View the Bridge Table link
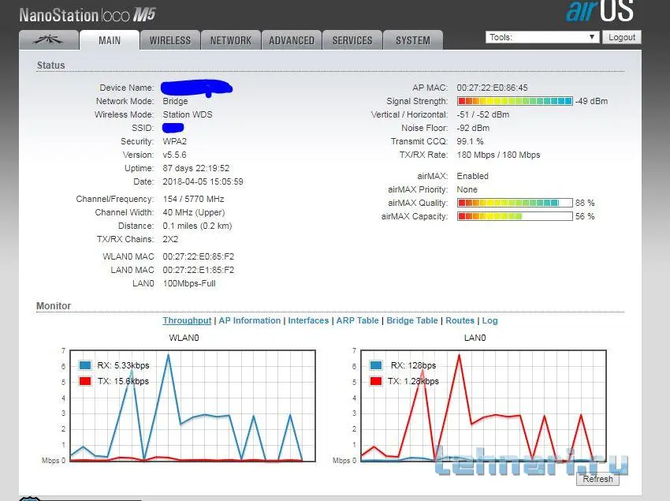The height and width of the screenshot is (501, 670). [x=412, y=320]
